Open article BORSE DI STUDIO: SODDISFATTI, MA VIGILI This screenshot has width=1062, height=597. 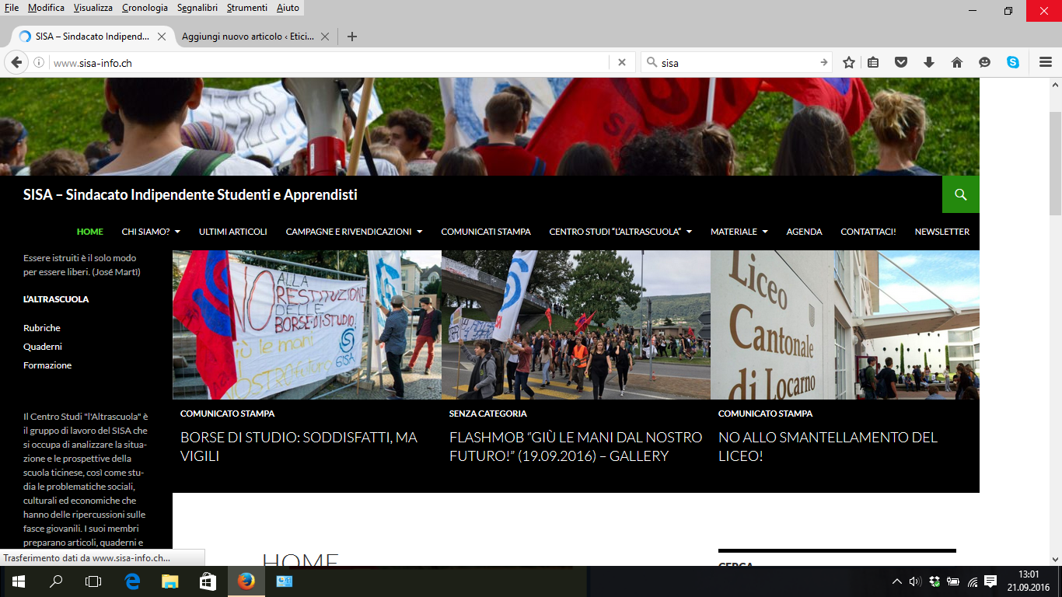point(299,447)
